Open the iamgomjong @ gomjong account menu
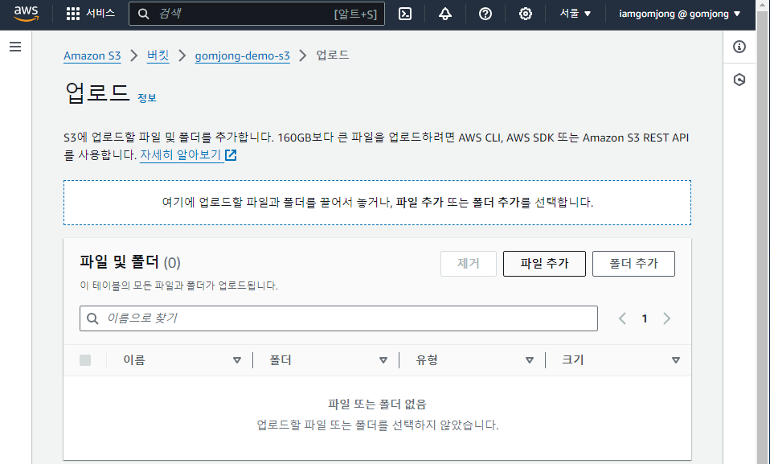The image size is (770, 464). 680,14
